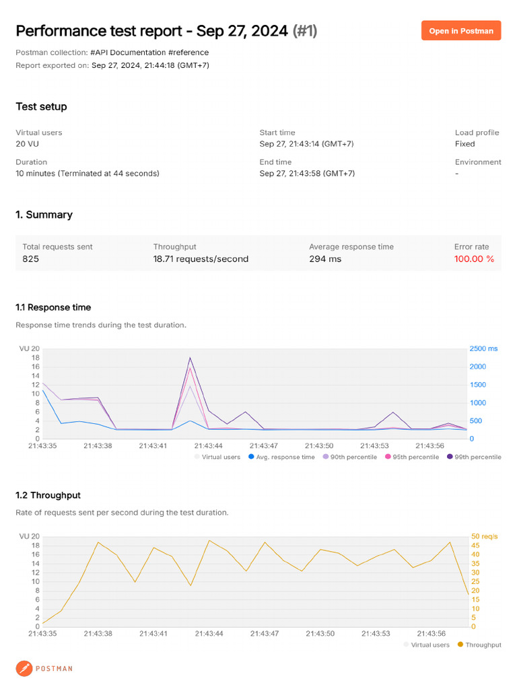Click the 1.2 Throughput section heading
The image size is (517, 689).
[48, 495]
